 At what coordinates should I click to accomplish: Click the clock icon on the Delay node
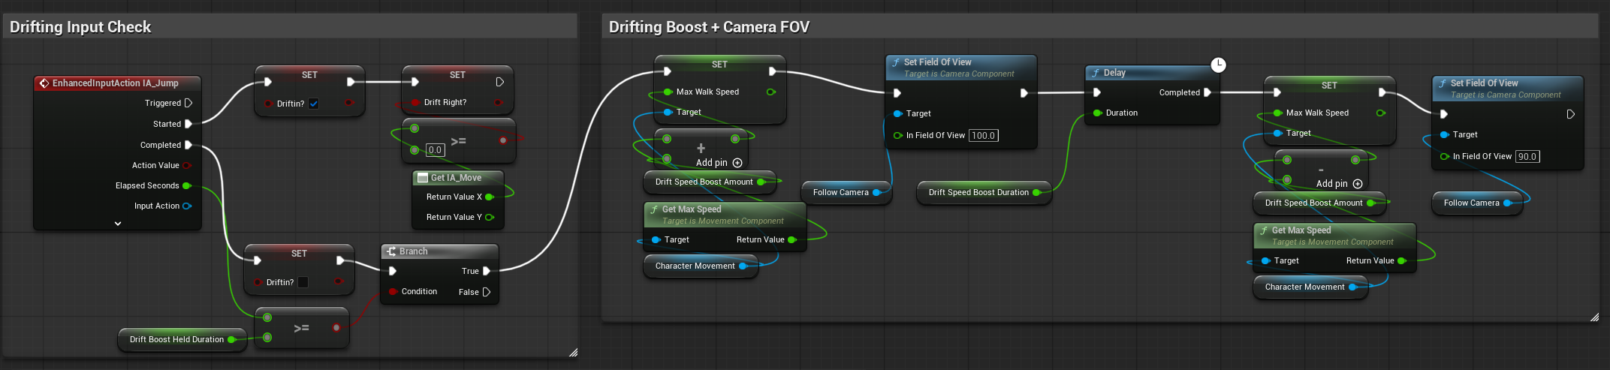coord(1218,65)
